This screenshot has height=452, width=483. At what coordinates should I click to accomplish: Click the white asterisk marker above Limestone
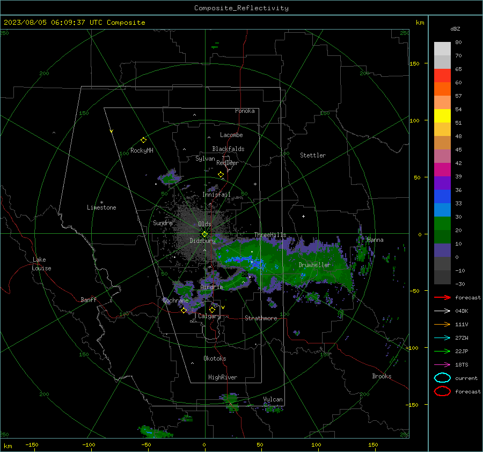coord(101,203)
